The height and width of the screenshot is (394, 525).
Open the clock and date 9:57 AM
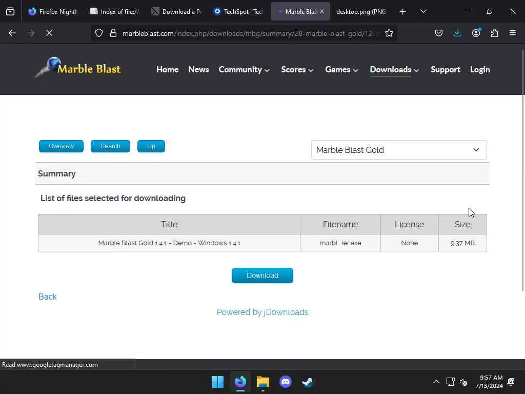(x=489, y=382)
